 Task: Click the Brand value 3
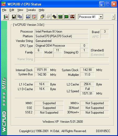click(105, 32)
